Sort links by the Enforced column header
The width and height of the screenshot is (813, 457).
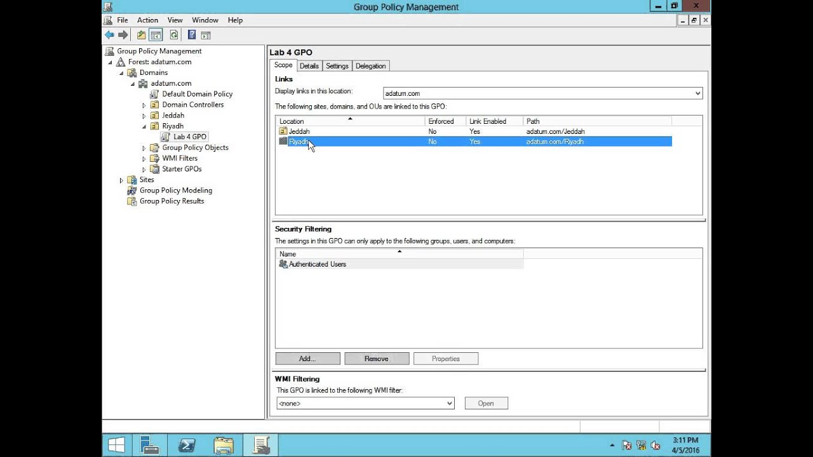pyautogui.click(x=445, y=121)
